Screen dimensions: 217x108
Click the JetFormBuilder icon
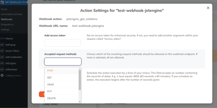coord(2,57)
